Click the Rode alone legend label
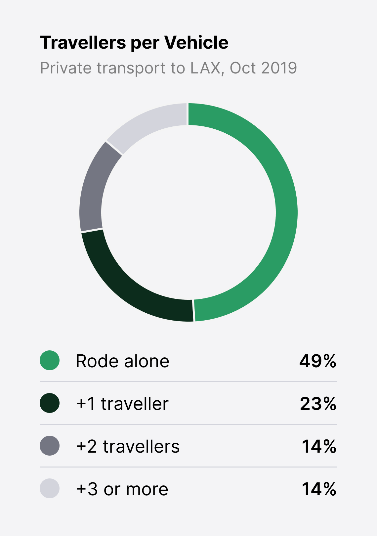 click(x=122, y=361)
